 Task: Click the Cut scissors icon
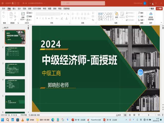[x=15, y=13]
